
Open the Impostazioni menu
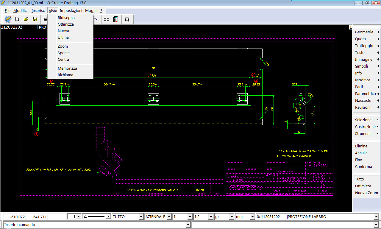coord(71,10)
